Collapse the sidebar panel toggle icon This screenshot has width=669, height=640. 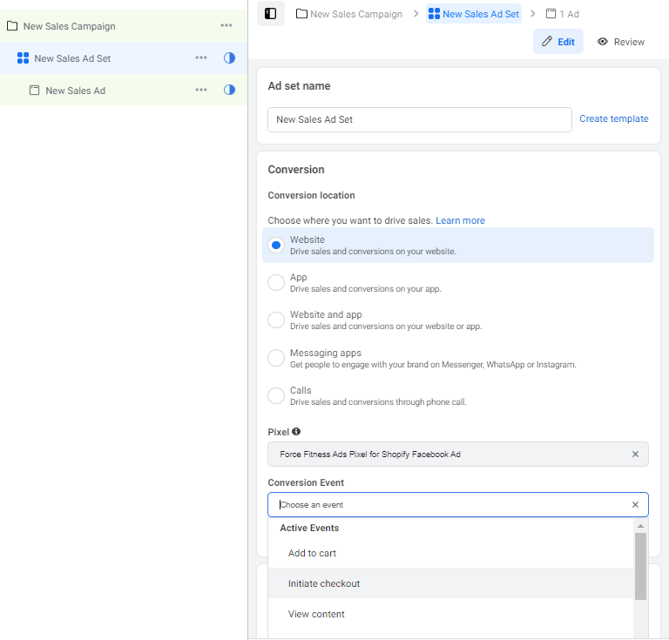click(270, 14)
